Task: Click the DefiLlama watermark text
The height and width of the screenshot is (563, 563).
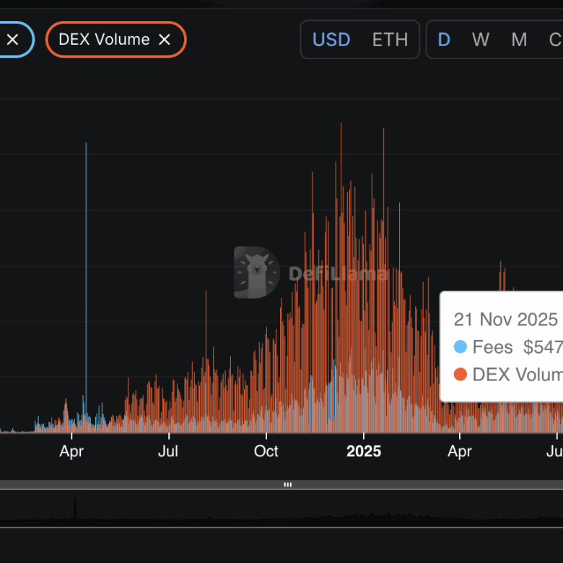Action: coord(338,274)
